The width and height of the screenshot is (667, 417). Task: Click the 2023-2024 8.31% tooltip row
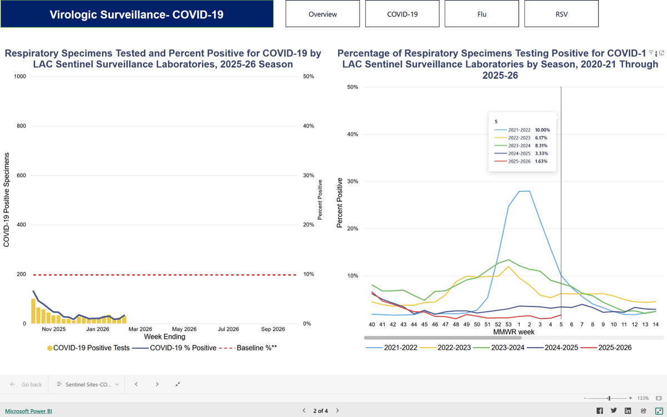point(522,145)
